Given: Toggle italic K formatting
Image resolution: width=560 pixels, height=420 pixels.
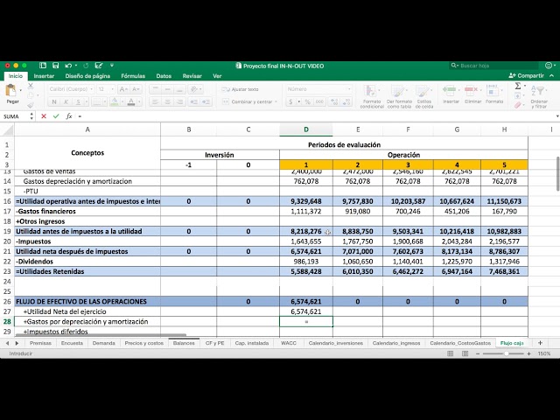Looking at the screenshot, I should tap(66, 101).
